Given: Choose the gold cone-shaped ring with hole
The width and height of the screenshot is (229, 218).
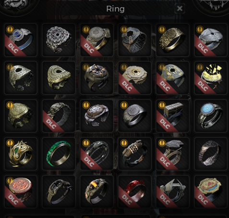Looking at the screenshot, I should (59, 78).
